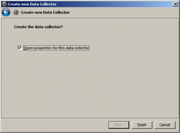Click the Performance Monitor icon in title bar
Image resolution: width=180 pixels, height=133 pixels.
pos(4,4)
